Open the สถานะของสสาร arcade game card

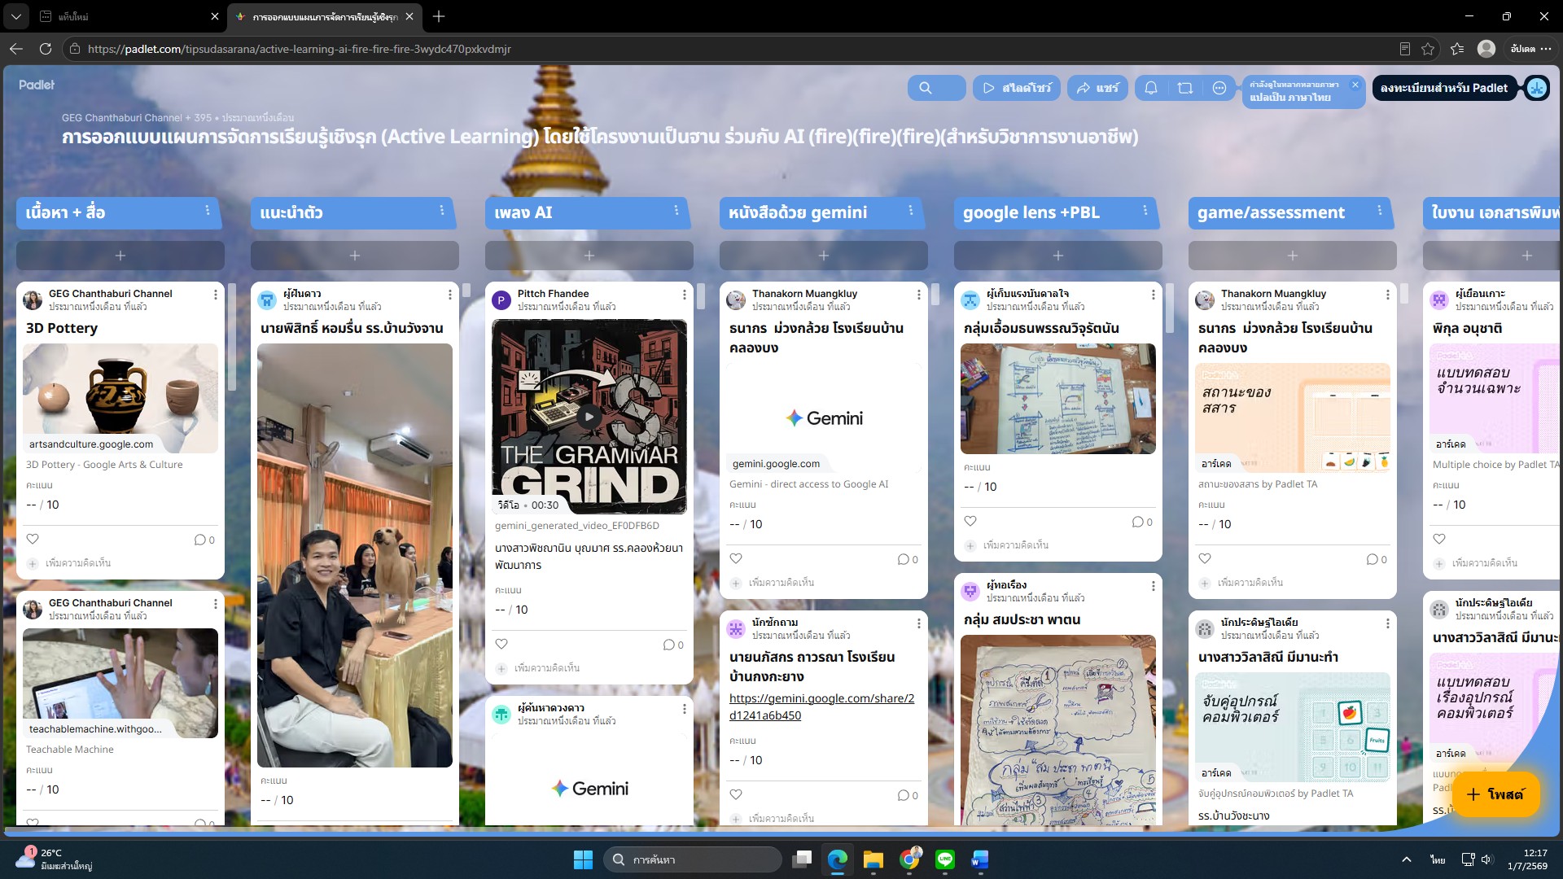[x=1293, y=418]
